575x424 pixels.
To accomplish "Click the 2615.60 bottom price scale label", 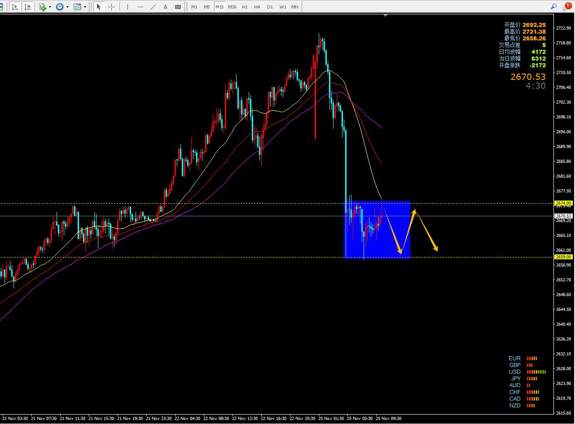I will (x=563, y=413).
